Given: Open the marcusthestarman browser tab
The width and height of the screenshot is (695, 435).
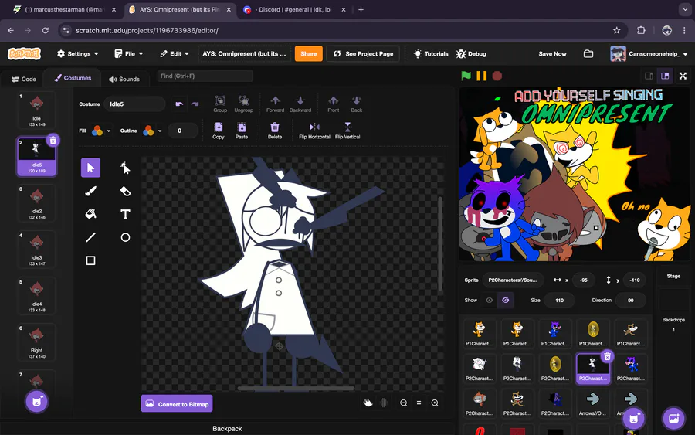Looking at the screenshot, I should (x=64, y=9).
